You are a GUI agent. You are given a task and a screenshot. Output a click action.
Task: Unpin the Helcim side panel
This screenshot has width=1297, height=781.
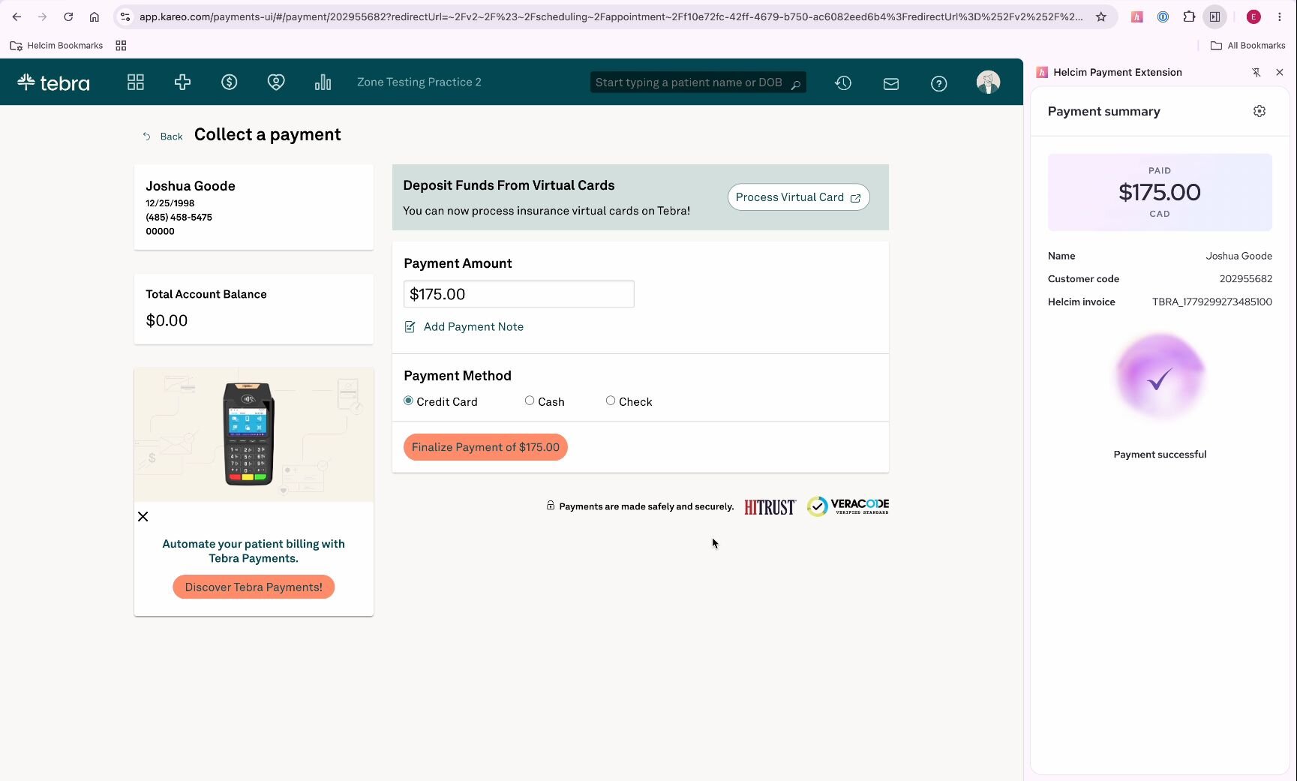1256,72
